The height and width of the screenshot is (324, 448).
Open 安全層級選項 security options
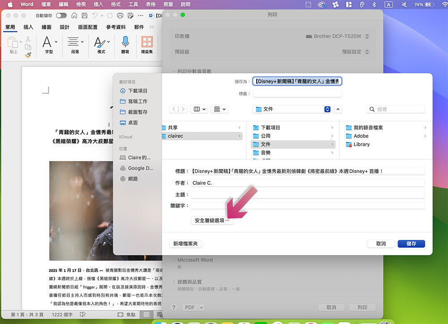[x=212, y=220]
